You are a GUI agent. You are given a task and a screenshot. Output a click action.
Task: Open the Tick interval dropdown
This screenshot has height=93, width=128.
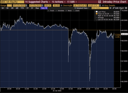pyautogui.click(x=44, y=8)
